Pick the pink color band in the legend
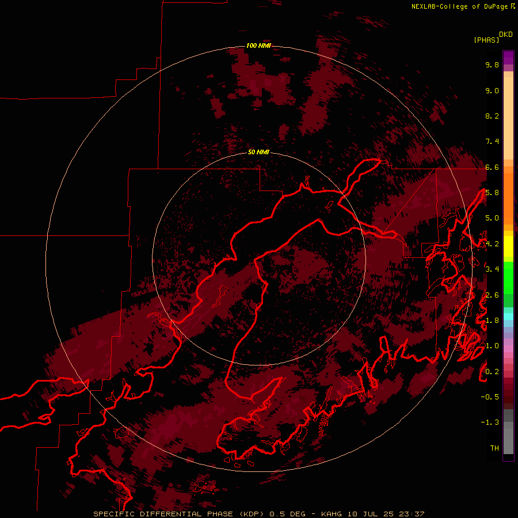518x518 pixels. [508, 349]
